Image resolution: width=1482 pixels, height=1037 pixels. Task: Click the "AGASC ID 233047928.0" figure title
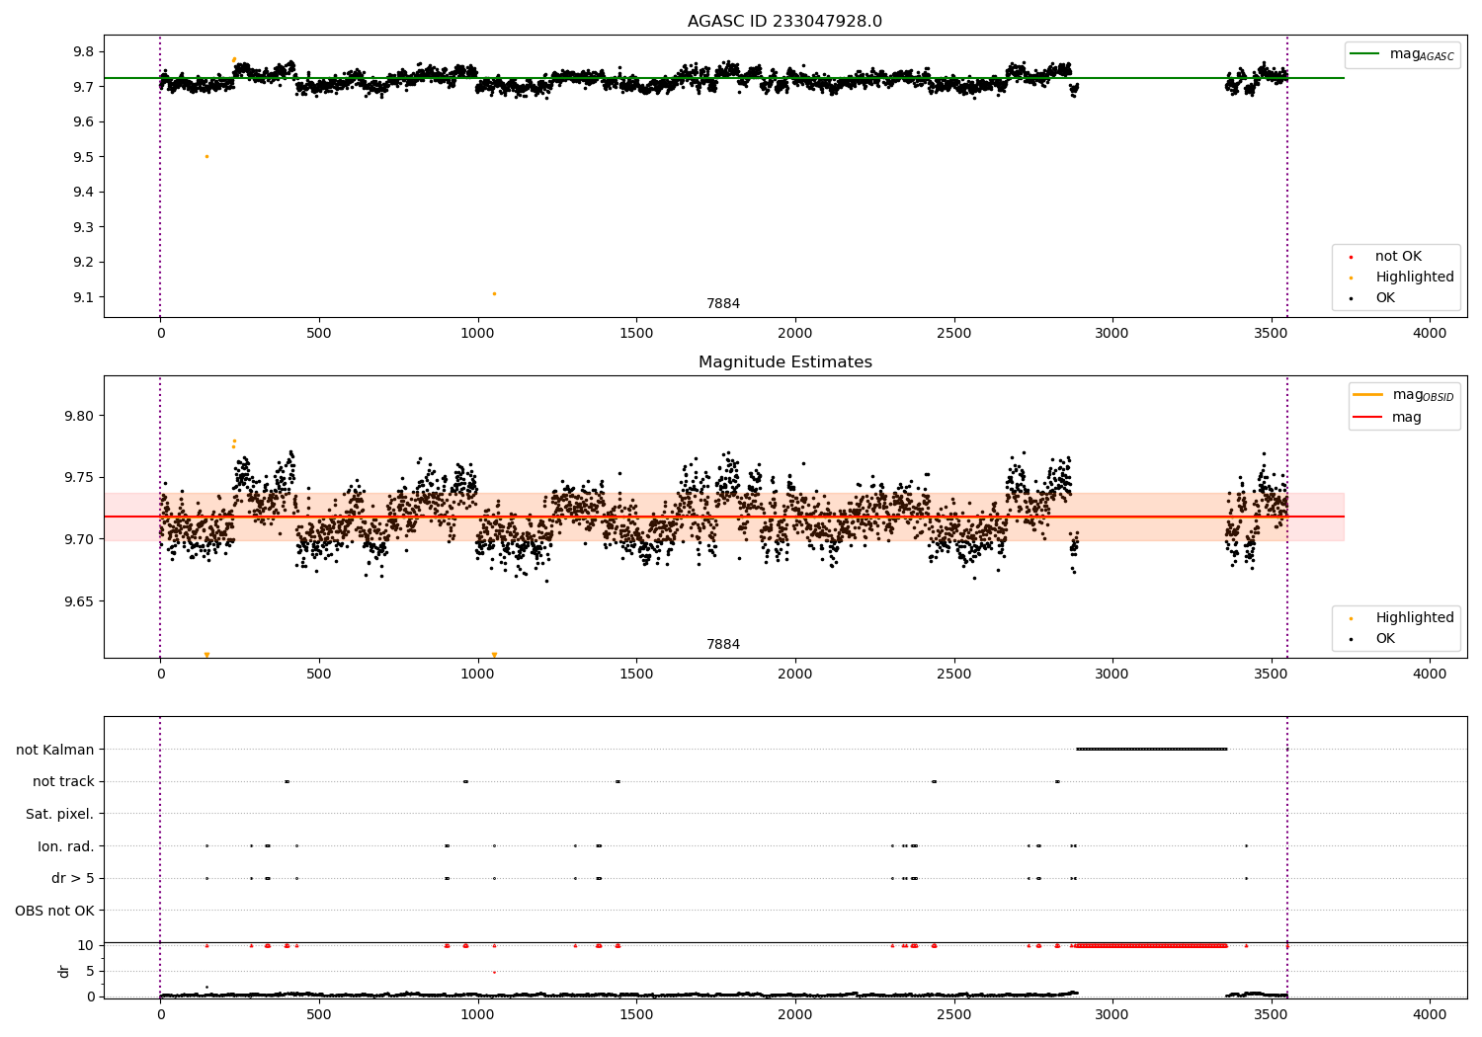[784, 22]
